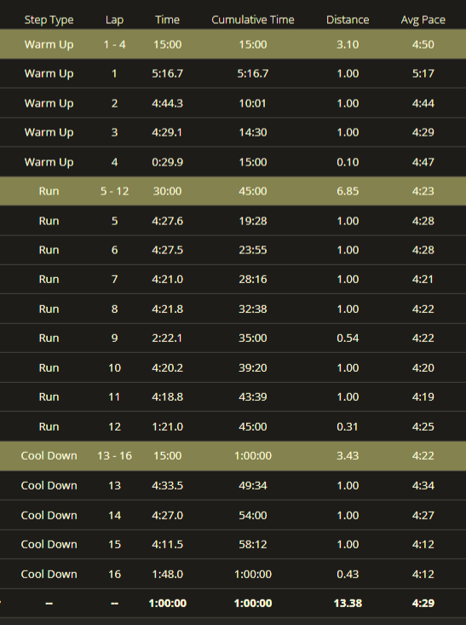
Task: Select the Cool Down summary lap range 13 - 16
Action: [x=114, y=455]
